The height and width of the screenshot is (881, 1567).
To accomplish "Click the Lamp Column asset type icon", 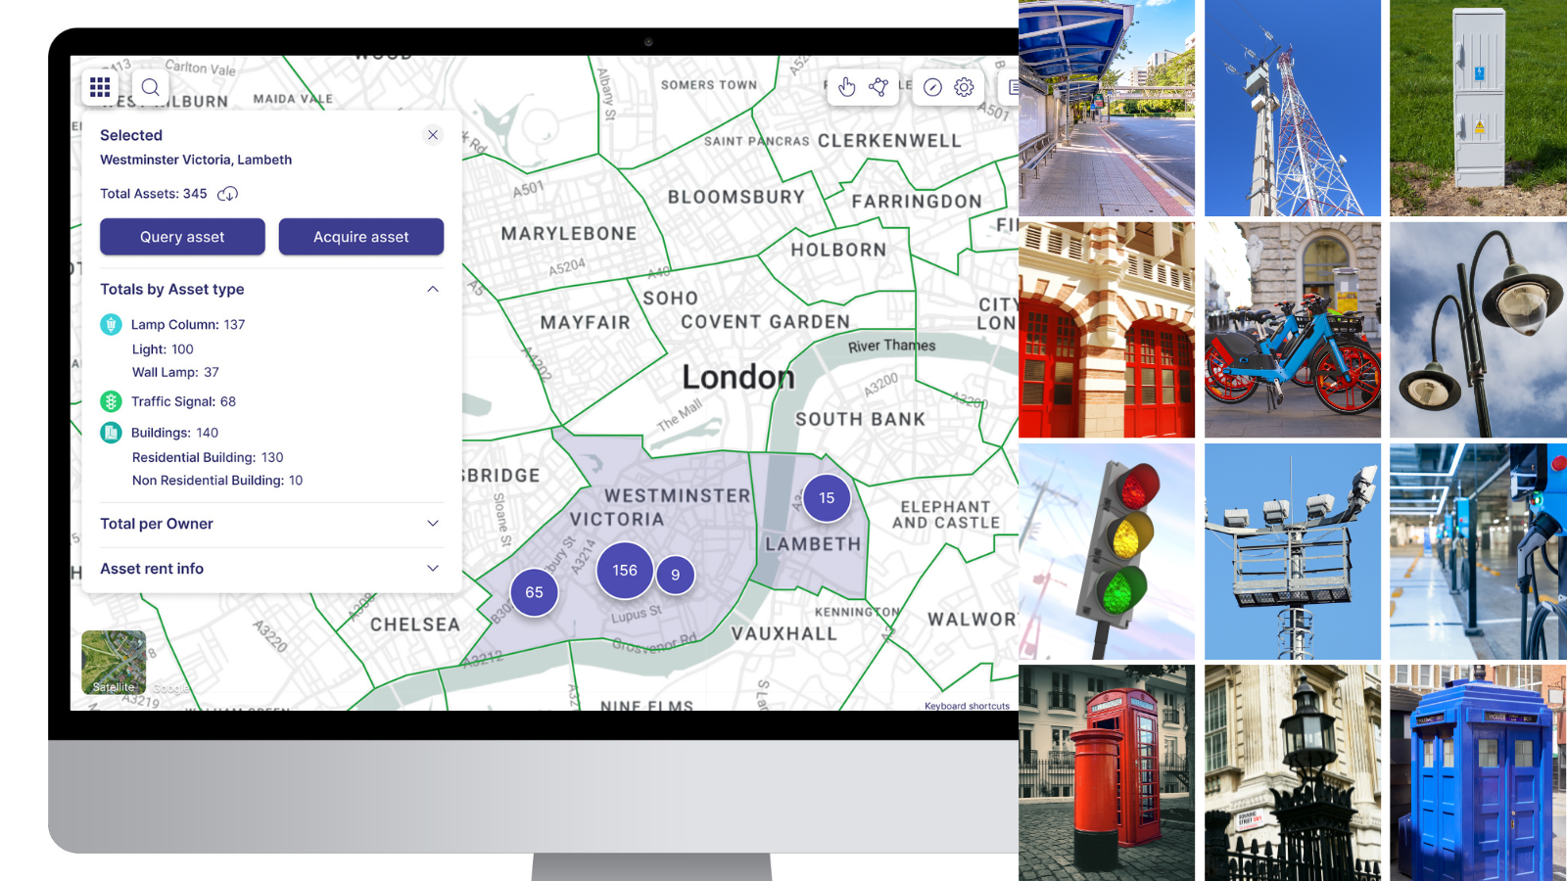I will tap(111, 323).
